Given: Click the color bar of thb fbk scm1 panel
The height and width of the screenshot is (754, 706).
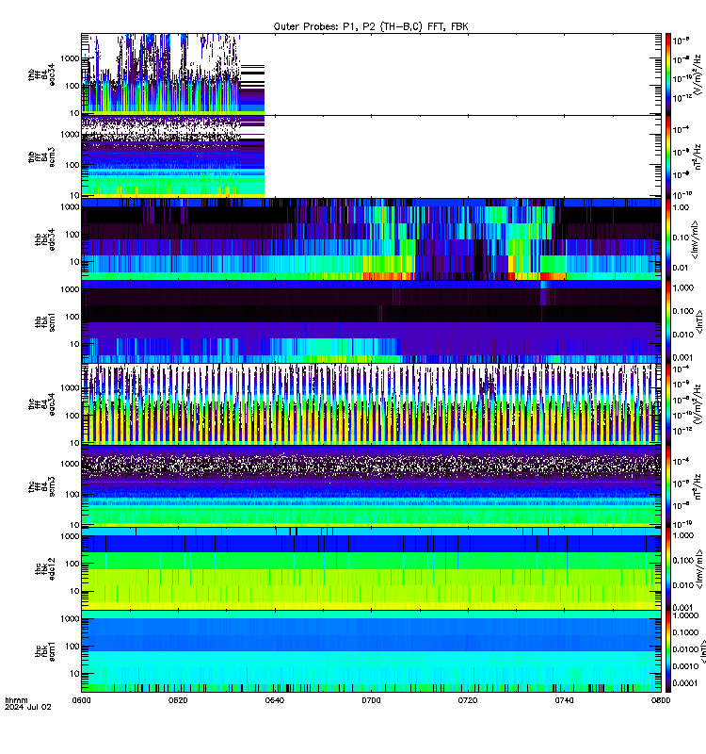Looking at the screenshot, I should pyautogui.click(x=668, y=321).
